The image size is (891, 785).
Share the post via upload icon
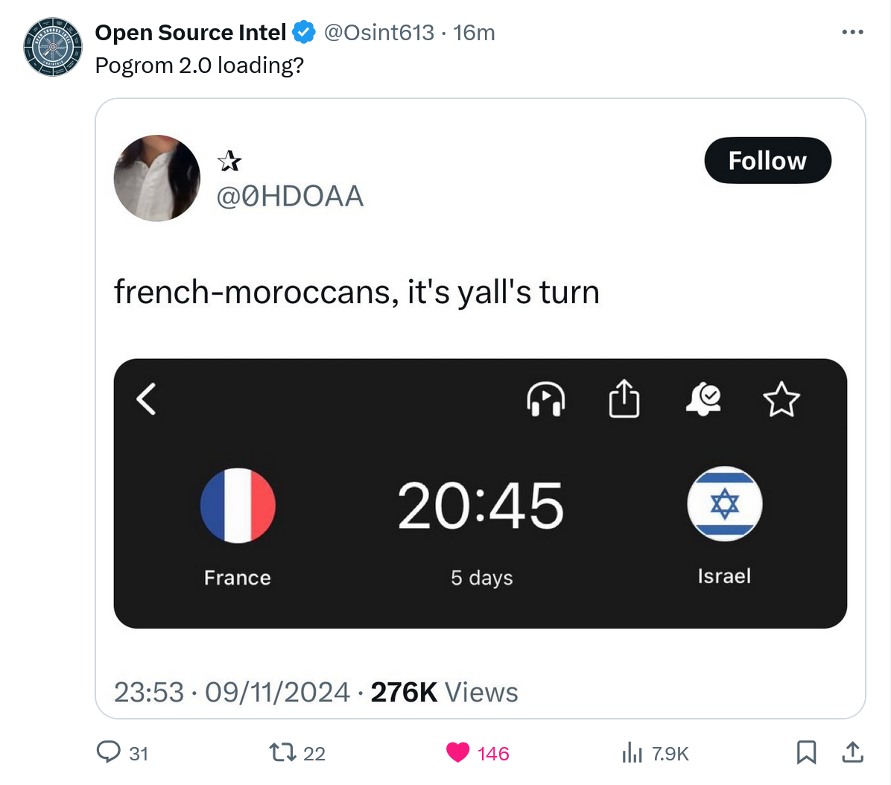click(x=852, y=752)
